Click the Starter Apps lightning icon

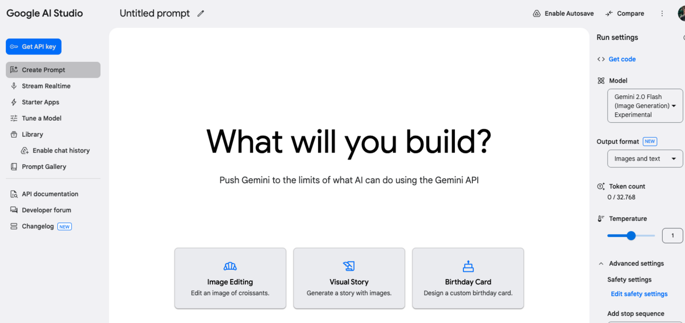click(x=14, y=102)
